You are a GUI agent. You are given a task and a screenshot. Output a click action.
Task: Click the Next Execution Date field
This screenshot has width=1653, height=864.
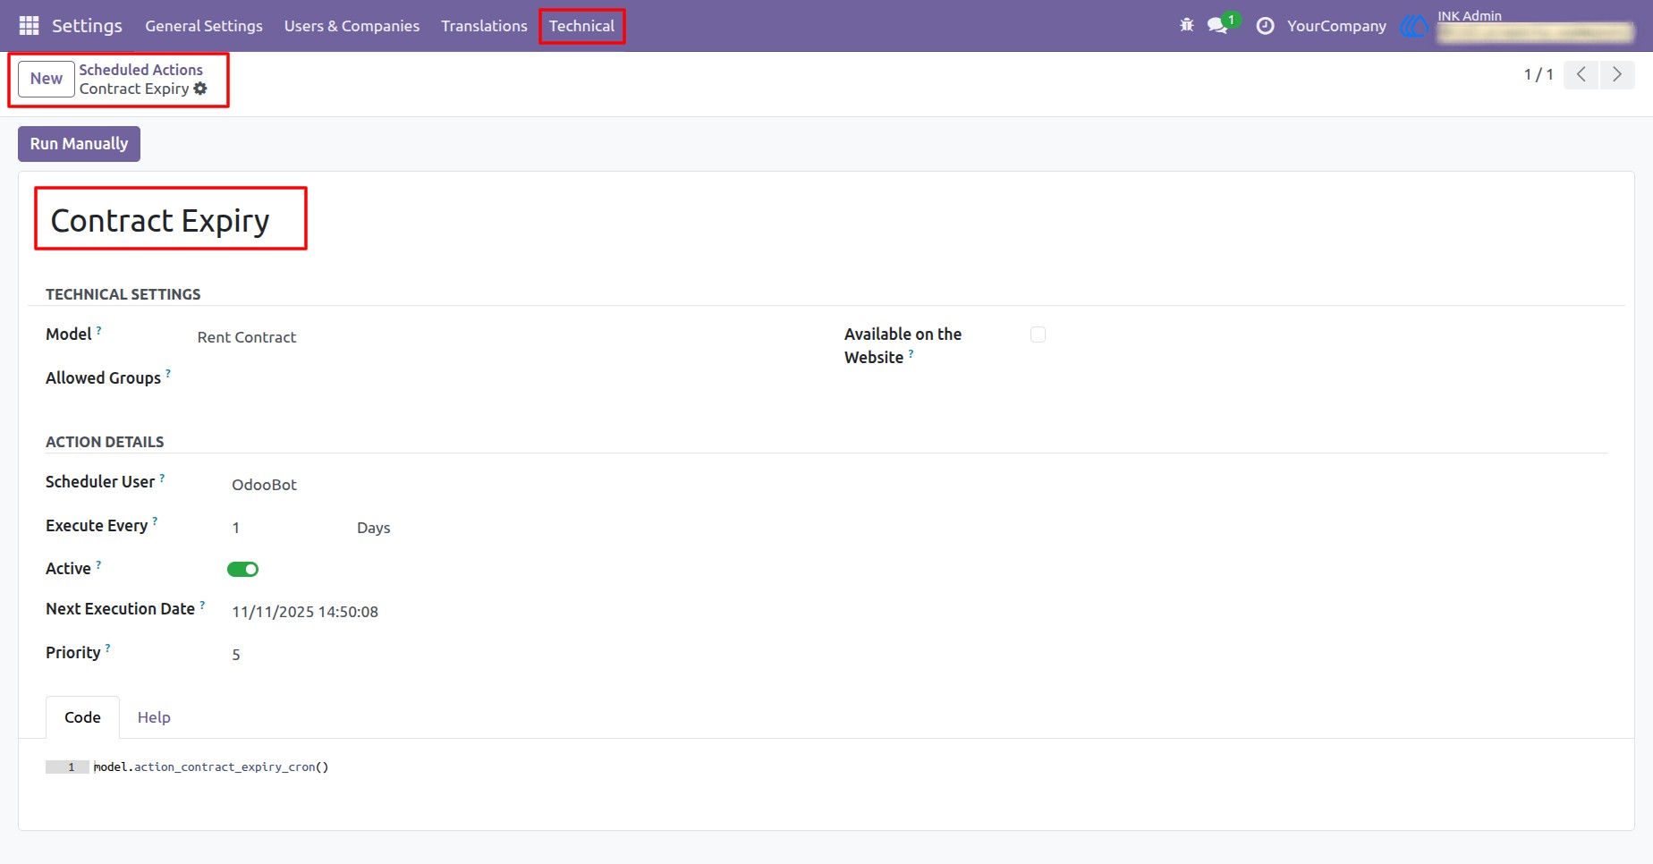pos(305,612)
